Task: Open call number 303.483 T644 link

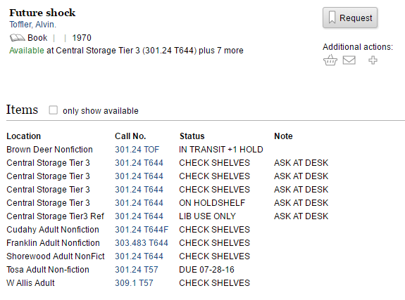Action: click(x=142, y=243)
